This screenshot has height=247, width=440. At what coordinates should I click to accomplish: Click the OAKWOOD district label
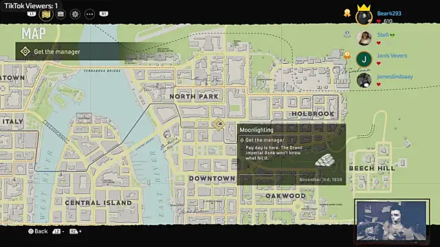[286, 196]
